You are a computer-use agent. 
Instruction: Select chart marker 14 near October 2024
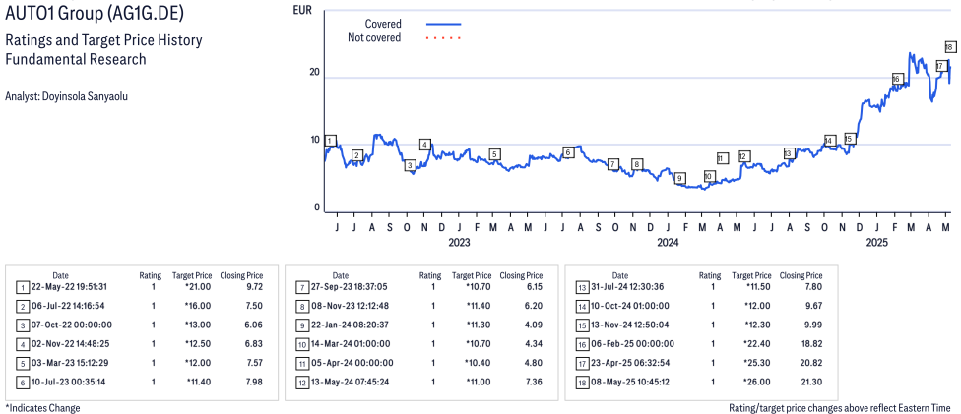click(830, 141)
